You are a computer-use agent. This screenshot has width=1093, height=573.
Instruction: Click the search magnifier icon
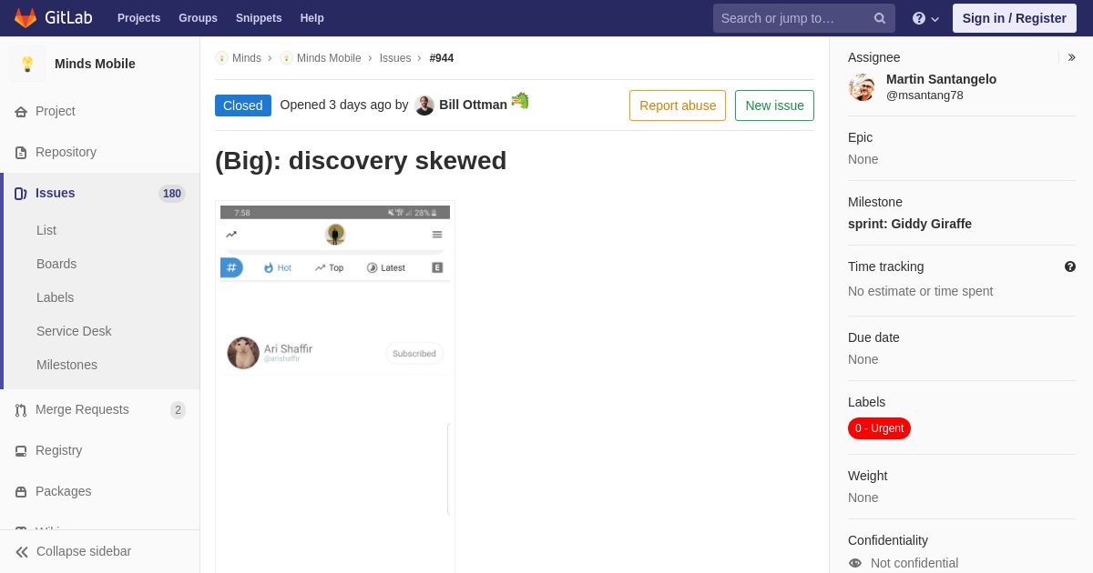pos(880,18)
